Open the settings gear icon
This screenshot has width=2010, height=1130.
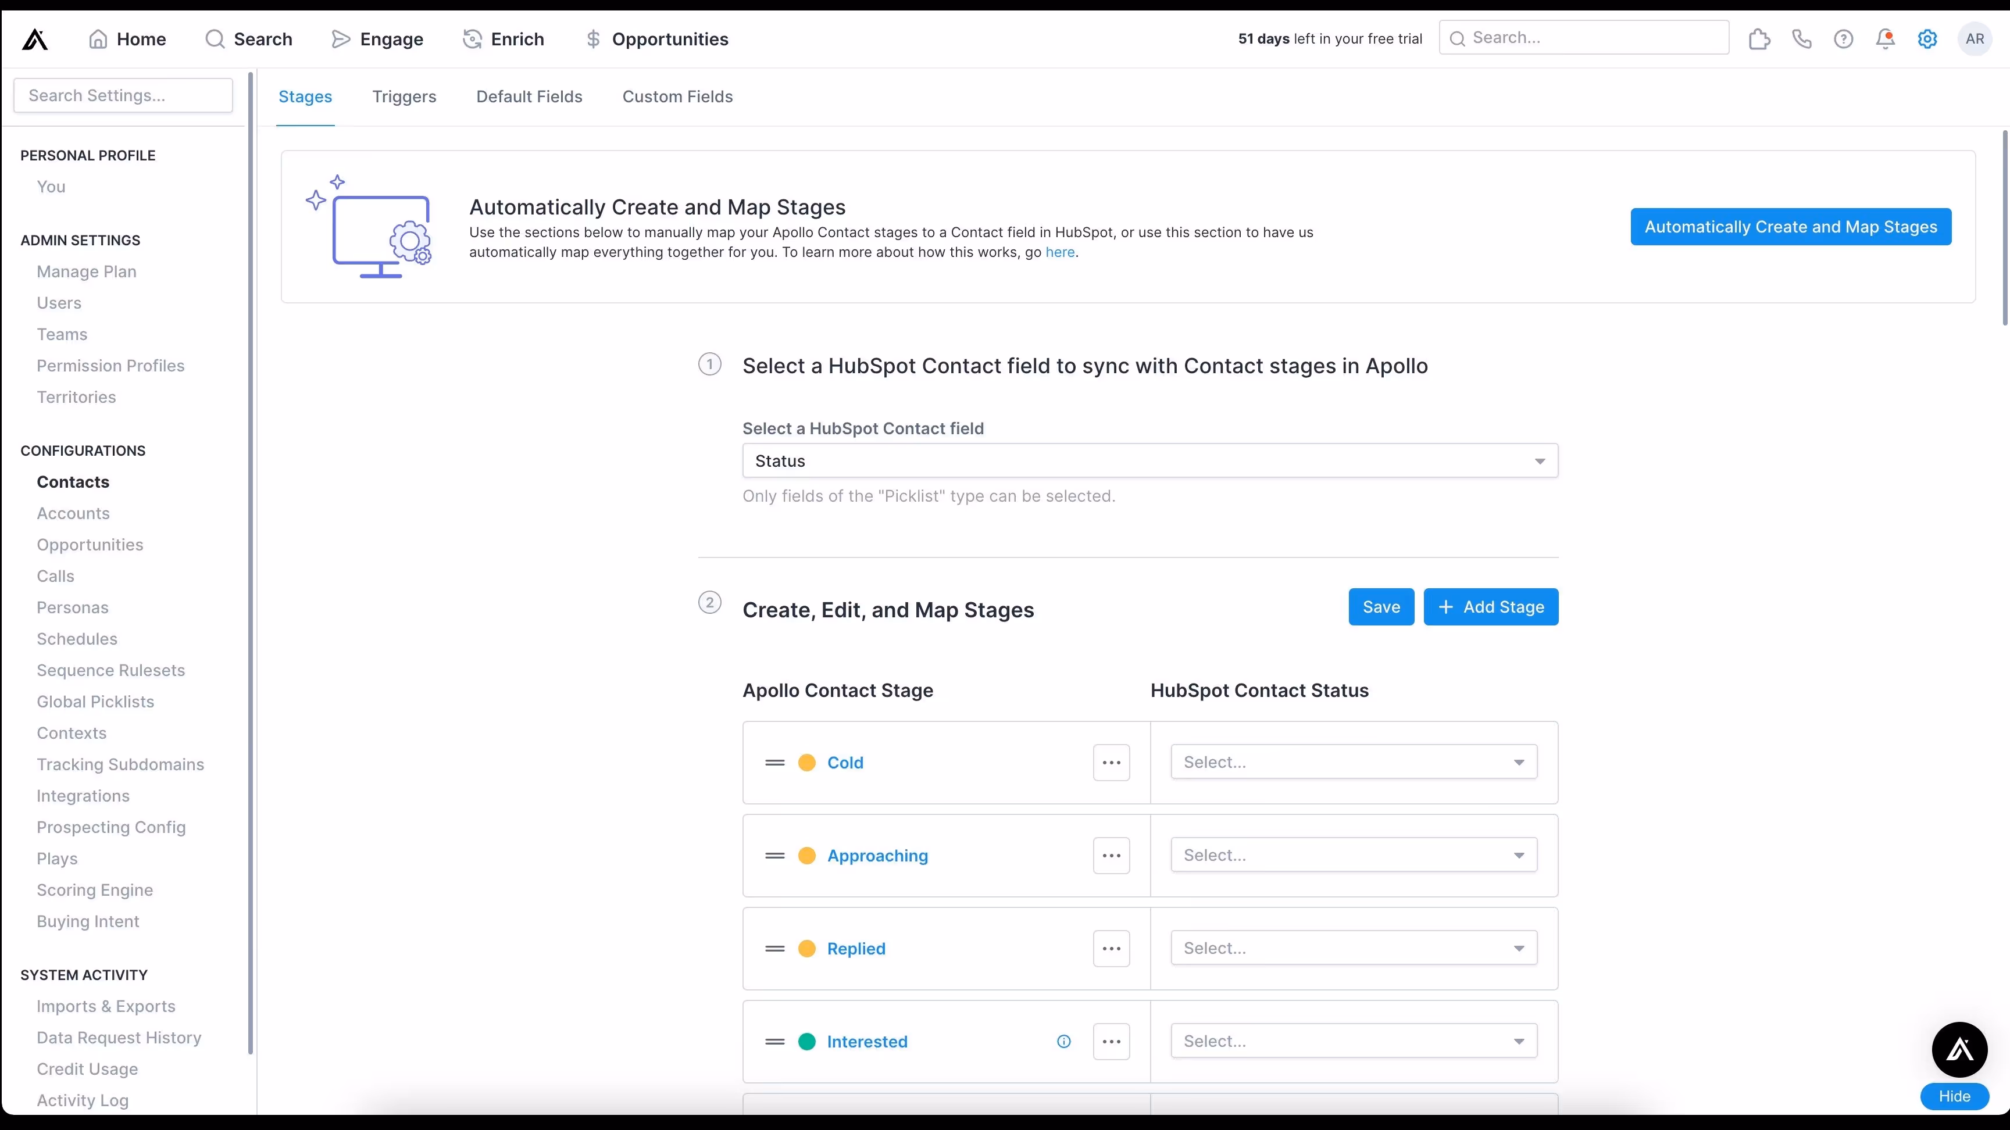coord(1927,38)
